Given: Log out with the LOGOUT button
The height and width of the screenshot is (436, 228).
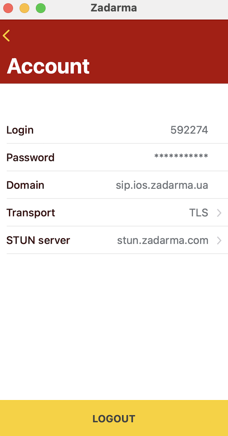Looking at the screenshot, I should (114, 418).
